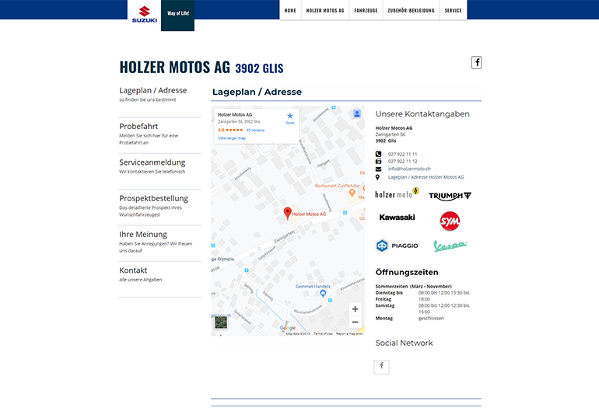Open the Kawasaki brand logo
Screen dimensions: 599x408
[x=397, y=217]
